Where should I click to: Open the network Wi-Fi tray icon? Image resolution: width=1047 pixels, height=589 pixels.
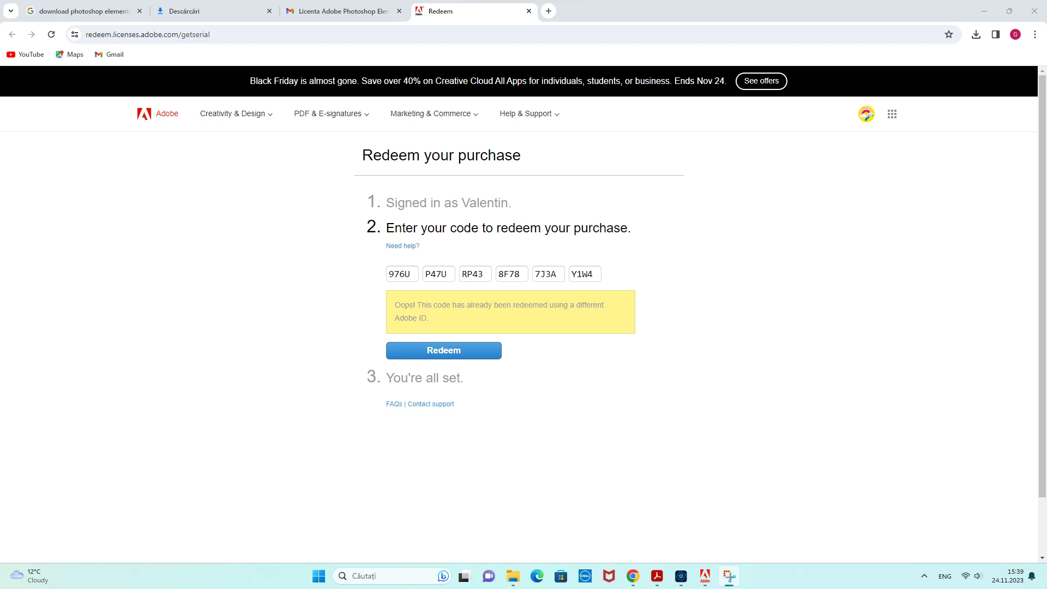[965, 576]
